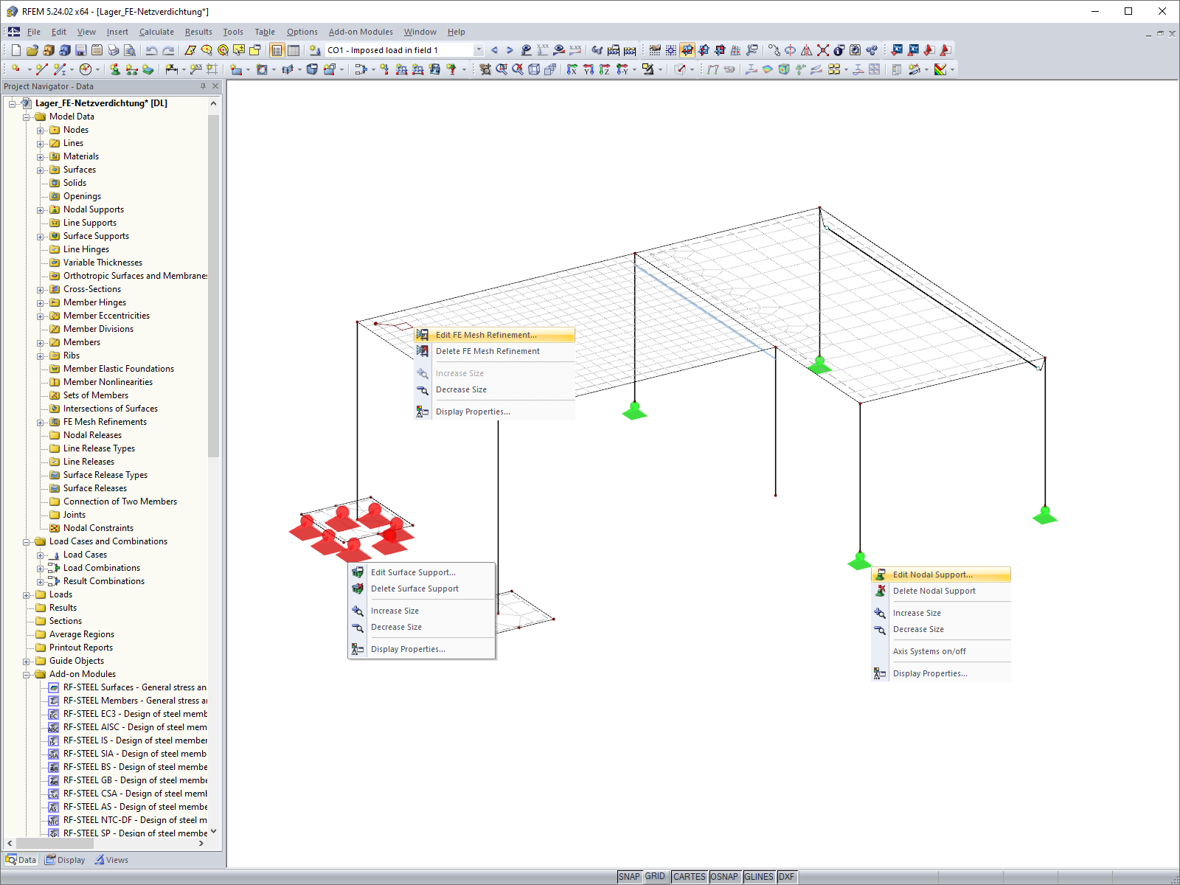
Task: Click the new node tool icon
Action: (16, 69)
